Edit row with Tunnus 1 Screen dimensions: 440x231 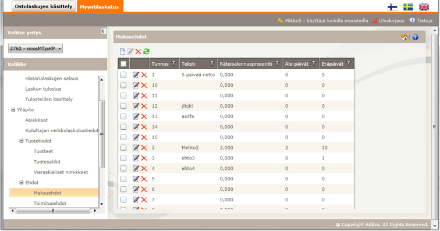click(136, 74)
